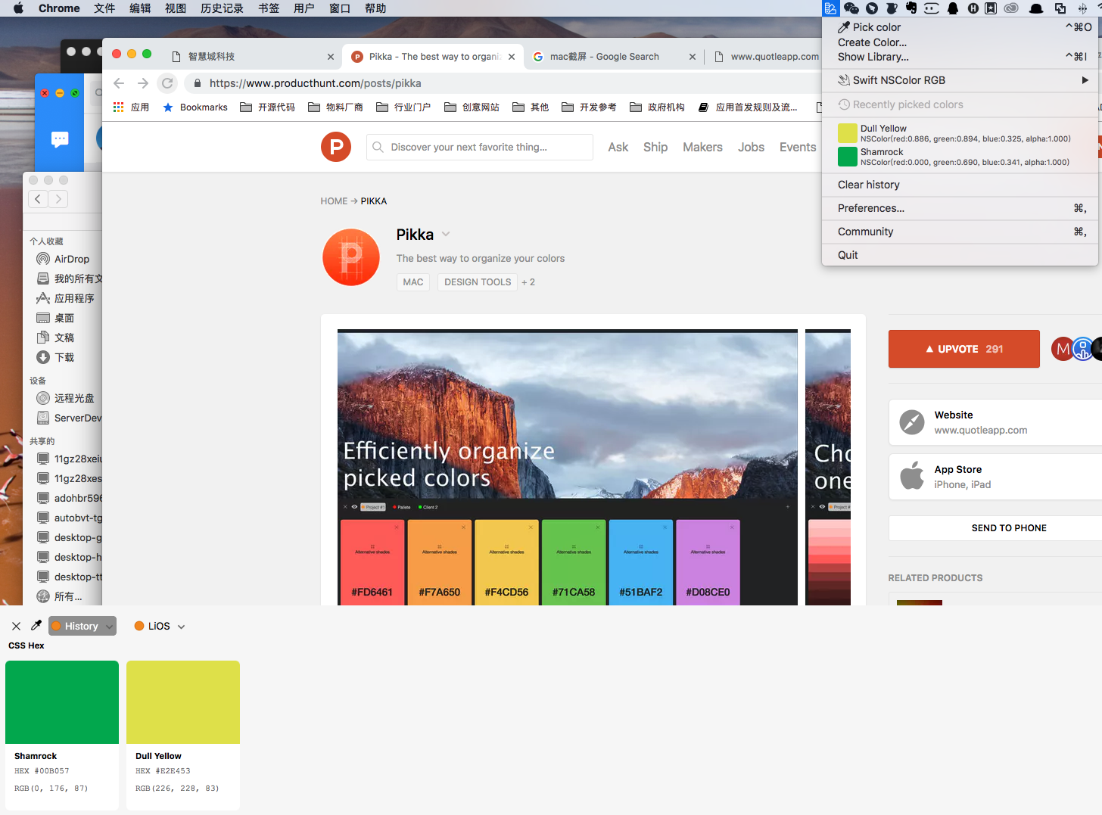This screenshot has height=815, width=1102.
Task: Click Chrome's back arrow button
Action: [119, 83]
